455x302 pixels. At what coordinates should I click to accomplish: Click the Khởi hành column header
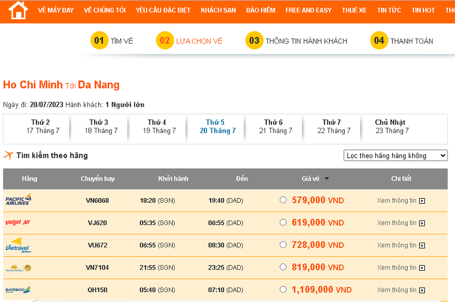[173, 178]
